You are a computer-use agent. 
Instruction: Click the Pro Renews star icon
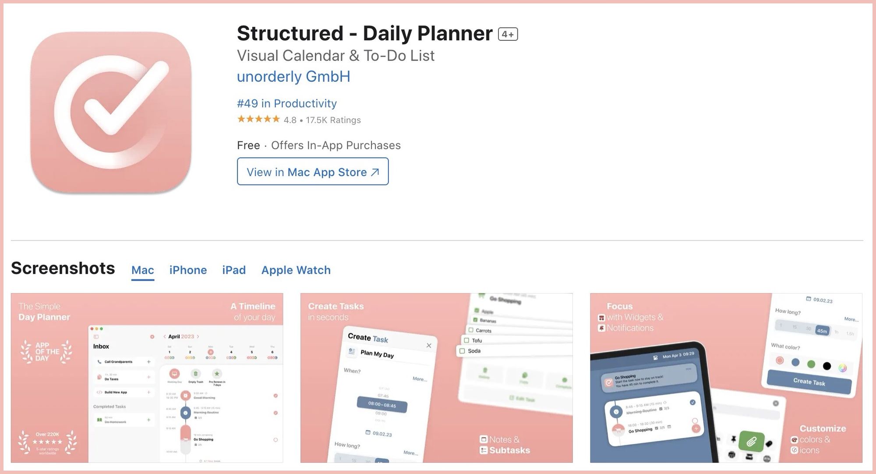coord(217,374)
